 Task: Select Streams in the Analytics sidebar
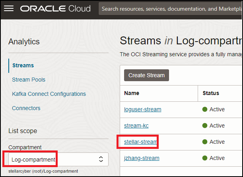(23, 65)
